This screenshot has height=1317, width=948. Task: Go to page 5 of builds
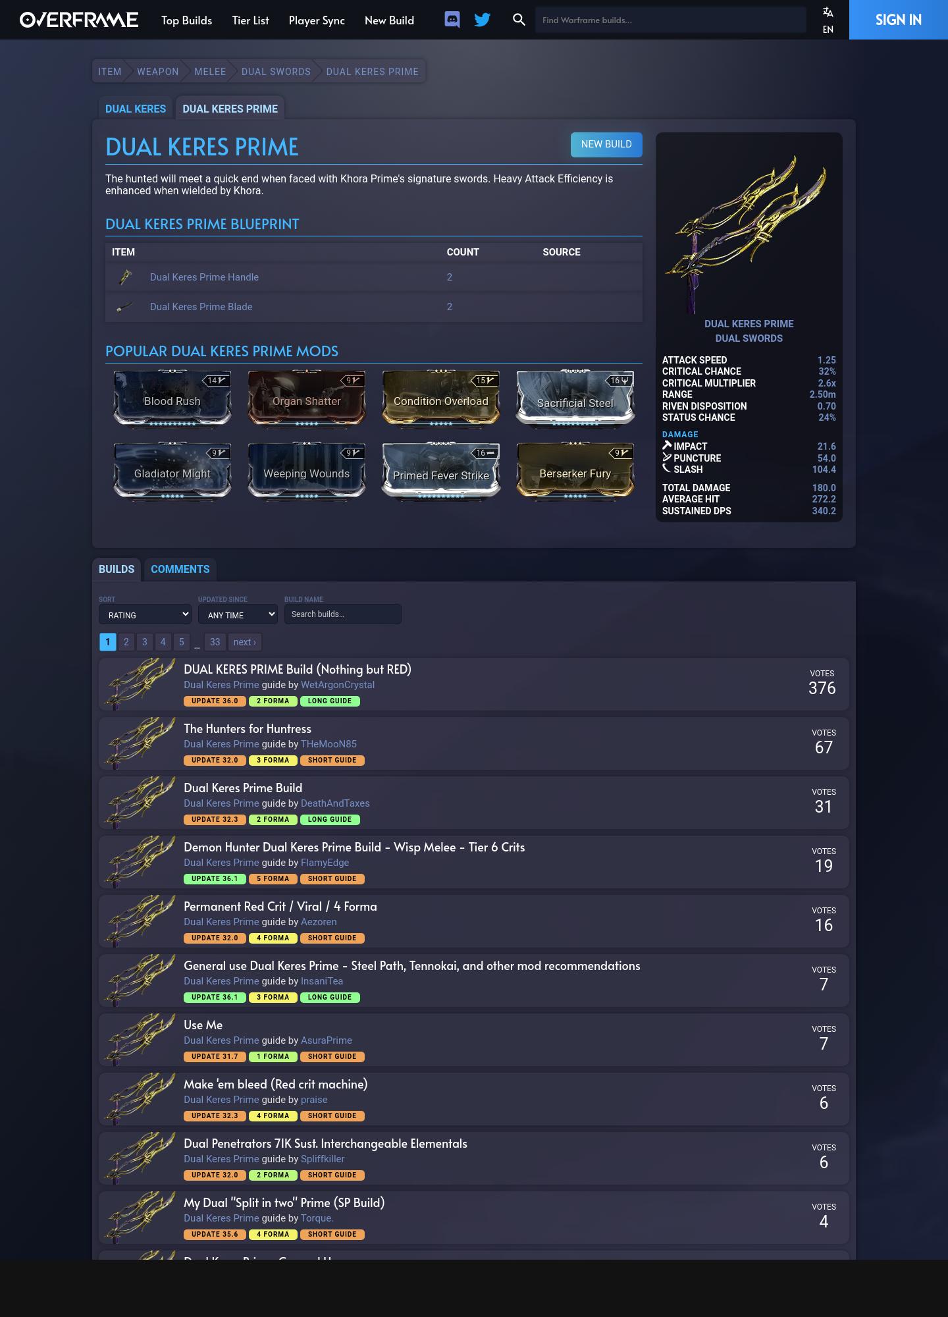[182, 642]
